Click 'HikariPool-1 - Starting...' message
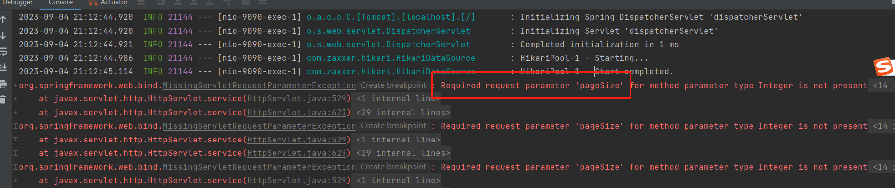The height and width of the screenshot is (188, 895). click(584, 58)
